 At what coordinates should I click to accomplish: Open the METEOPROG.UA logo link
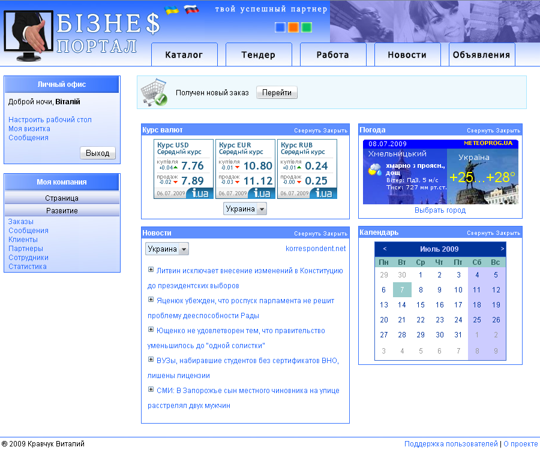pos(488,143)
